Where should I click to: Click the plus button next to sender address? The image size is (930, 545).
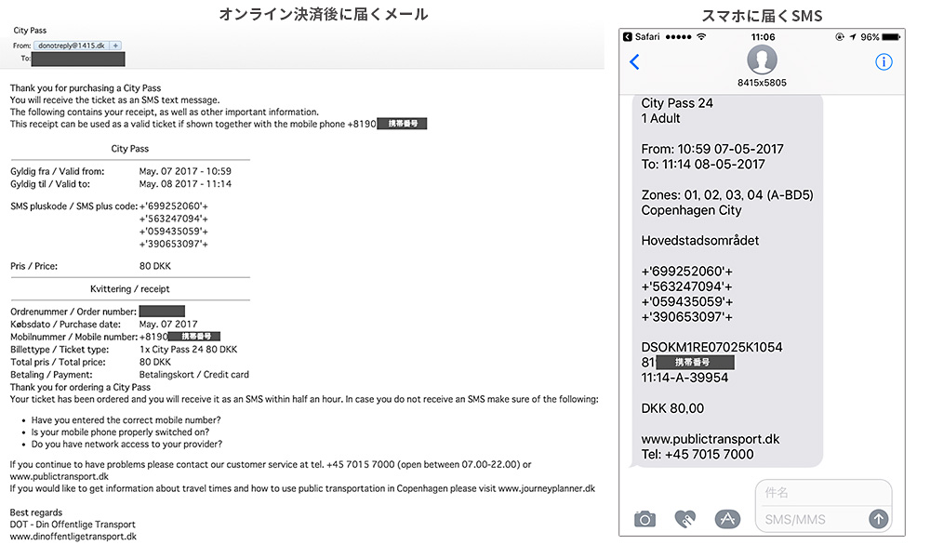click(x=116, y=46)
